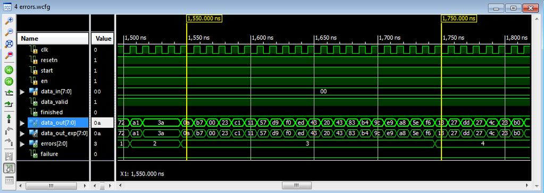Select the clk signal row

tap(53, 50)
